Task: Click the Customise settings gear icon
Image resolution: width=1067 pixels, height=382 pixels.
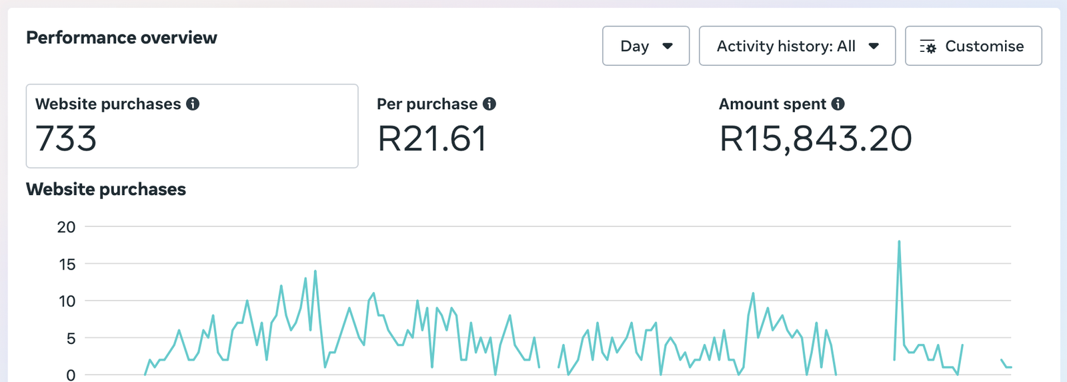Action: point(928,47)
